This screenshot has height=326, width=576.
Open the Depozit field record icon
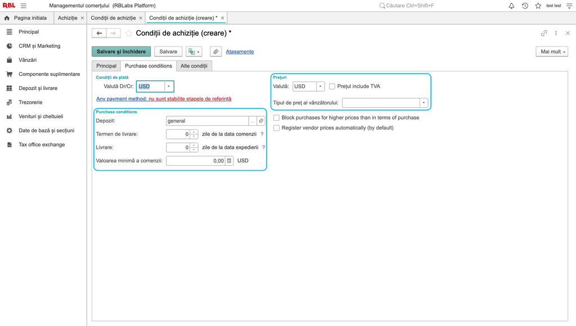coord(261,121)
